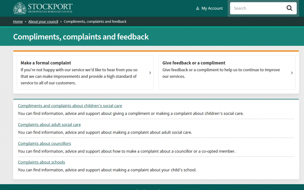Click the magnifying glass search icon
The height and width of the screenshot is (190, 304).
[x=289, y=8]
